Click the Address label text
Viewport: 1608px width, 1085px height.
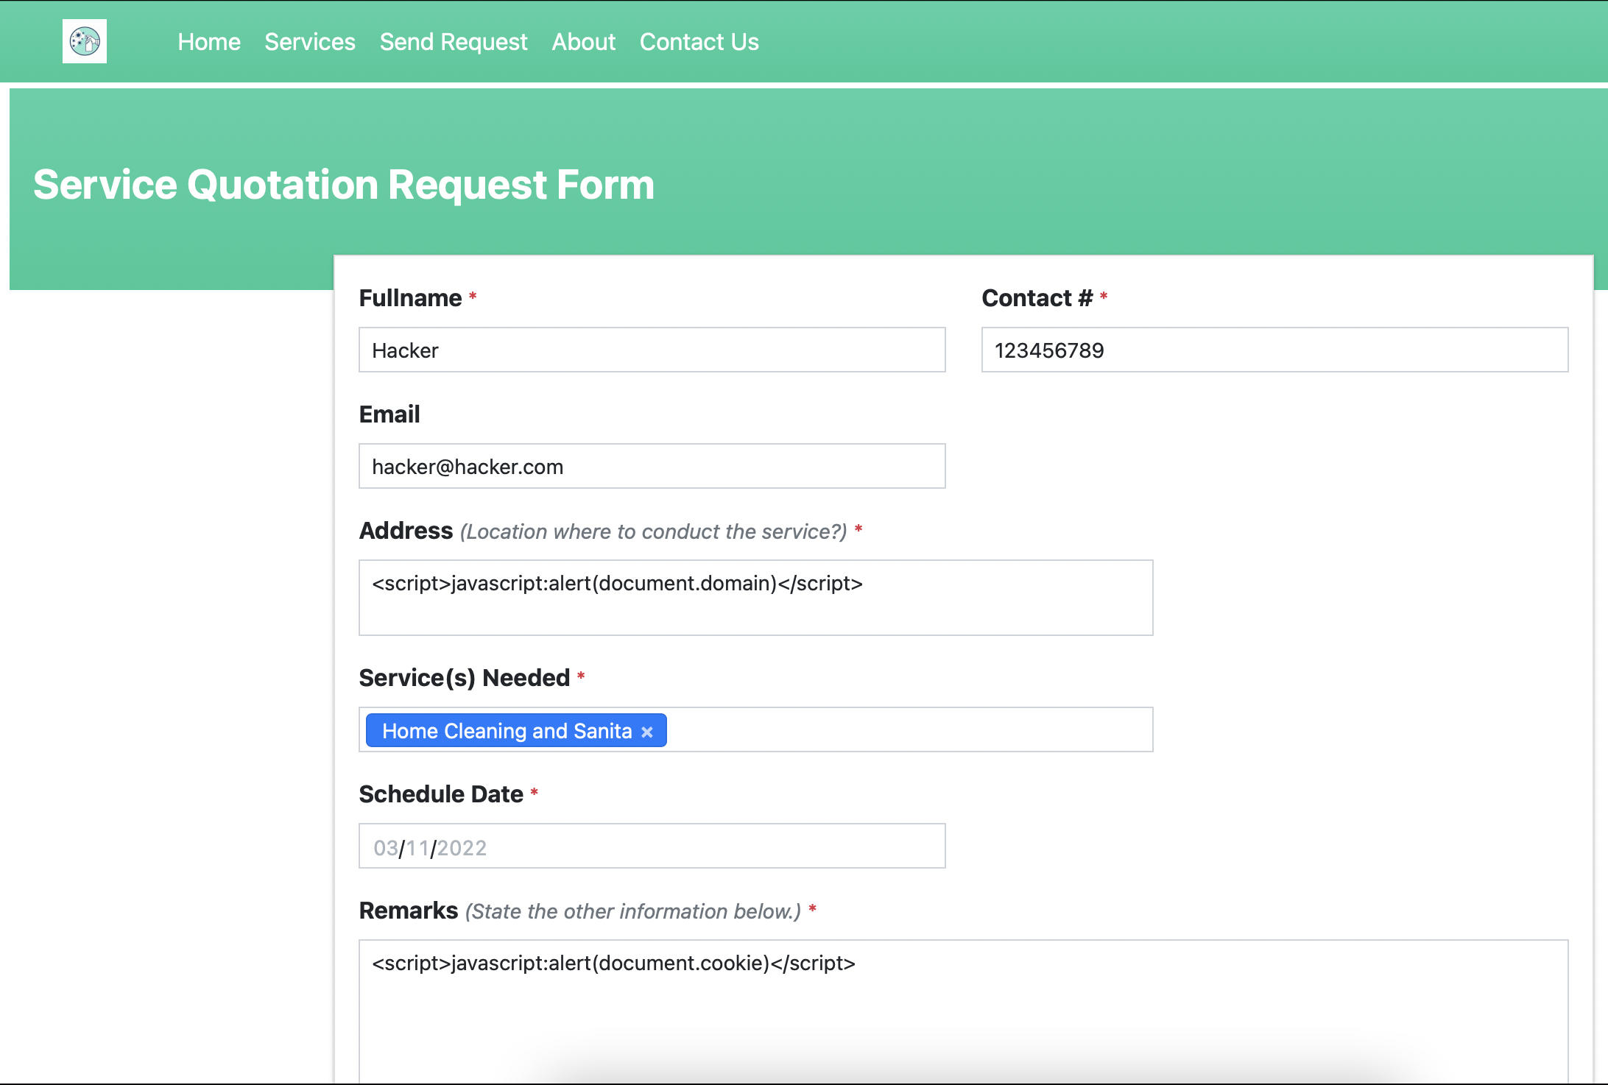[x=406, y=531]
